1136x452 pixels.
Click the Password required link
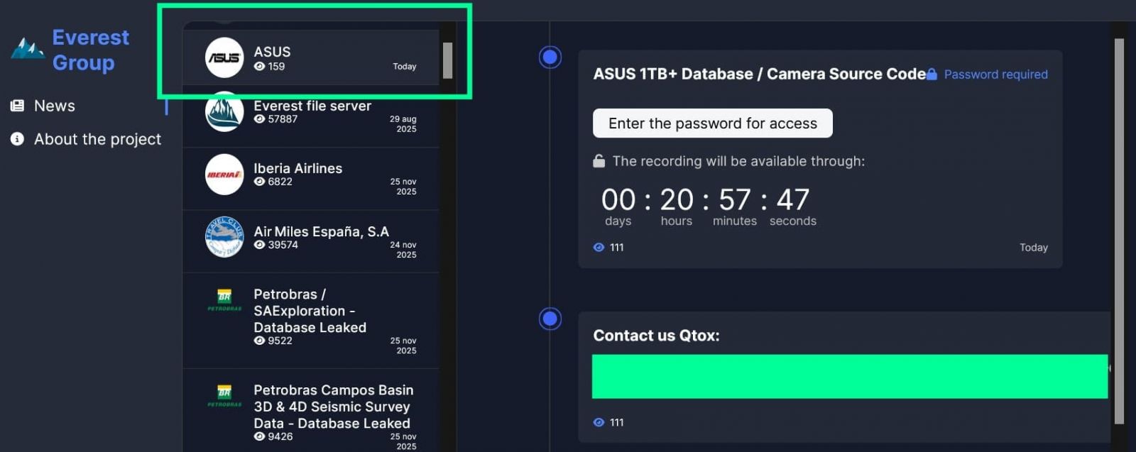[x=995, y=75]
